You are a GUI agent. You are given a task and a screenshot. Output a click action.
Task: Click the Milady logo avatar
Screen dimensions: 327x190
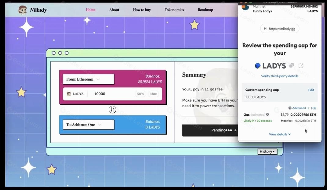click(x=23, y=10)
